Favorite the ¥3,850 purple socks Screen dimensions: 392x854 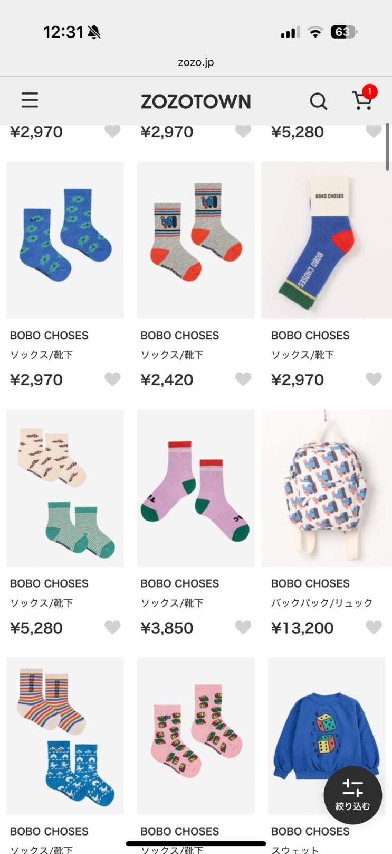[243, 627]
